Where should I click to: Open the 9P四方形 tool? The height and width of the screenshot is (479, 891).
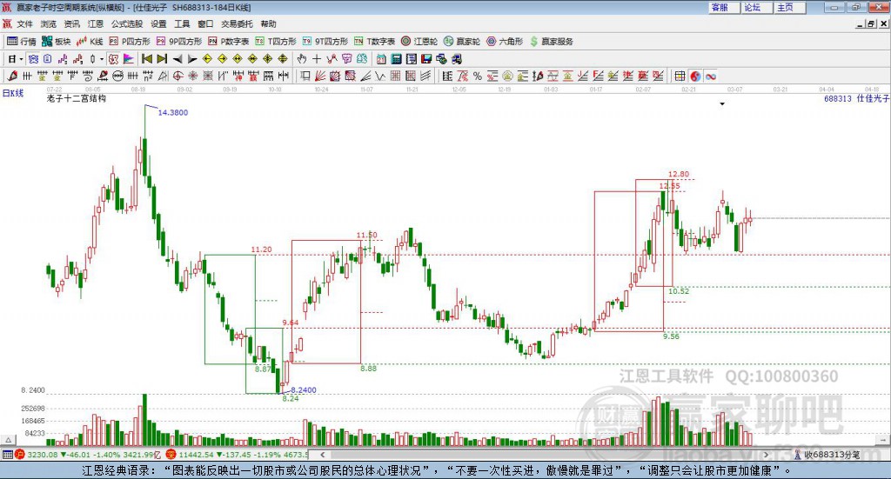tap(179, 42)
